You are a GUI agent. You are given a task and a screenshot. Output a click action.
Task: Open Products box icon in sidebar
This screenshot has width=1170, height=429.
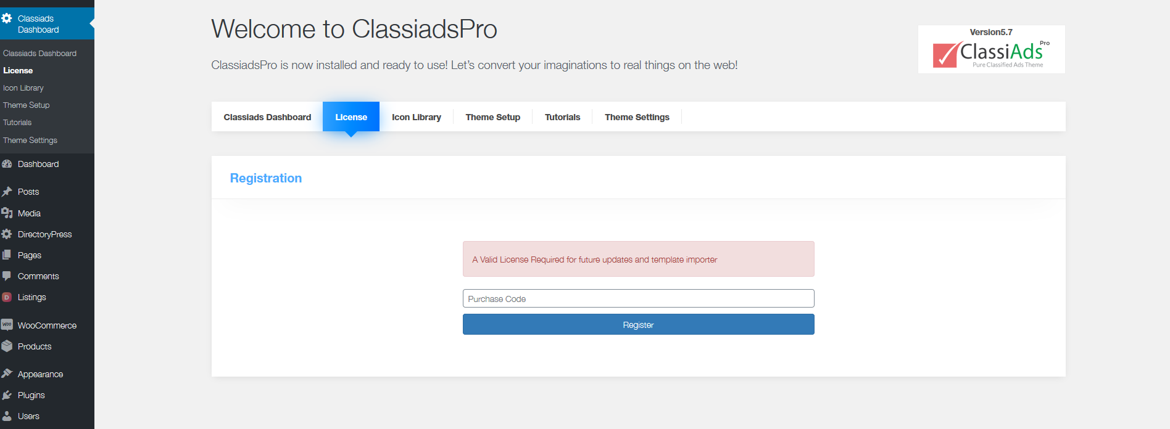(7, 346)
